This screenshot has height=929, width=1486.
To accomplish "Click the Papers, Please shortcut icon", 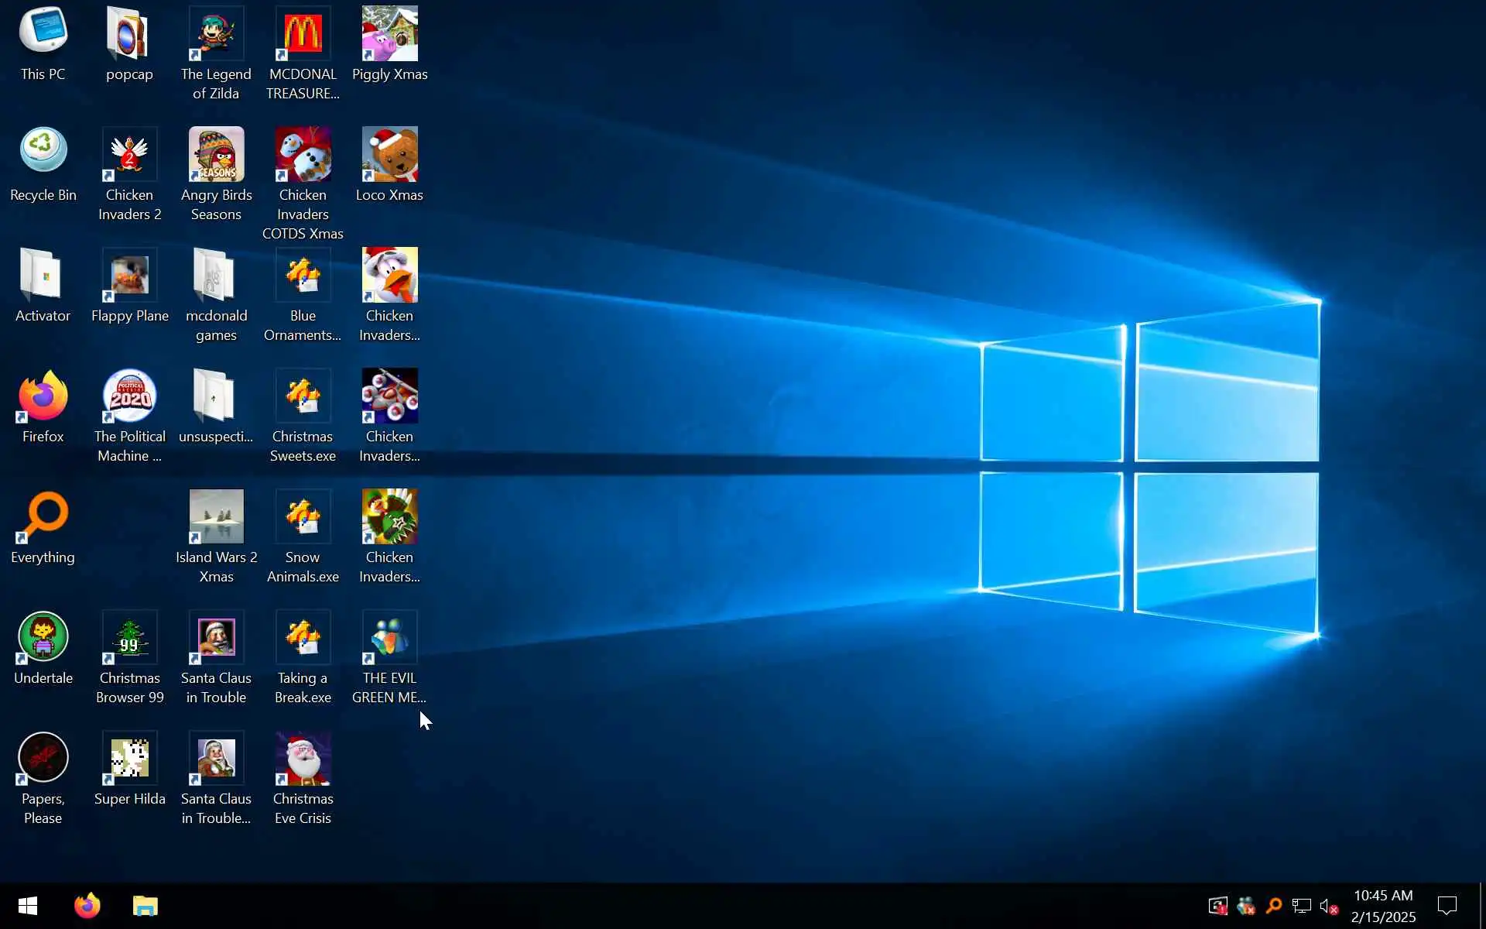I will pos(43,759).
